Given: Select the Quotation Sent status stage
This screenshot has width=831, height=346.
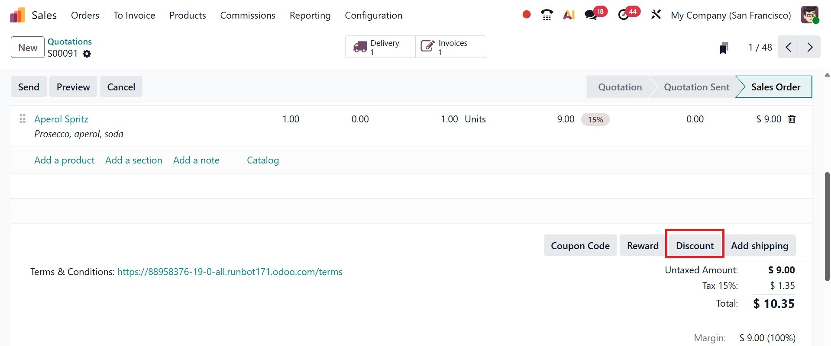Looking at the screenshot, I should coord(696,87).
